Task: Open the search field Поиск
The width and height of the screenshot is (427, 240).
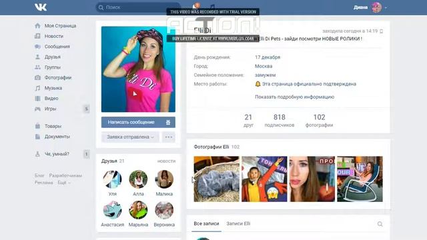Action: 138,7
